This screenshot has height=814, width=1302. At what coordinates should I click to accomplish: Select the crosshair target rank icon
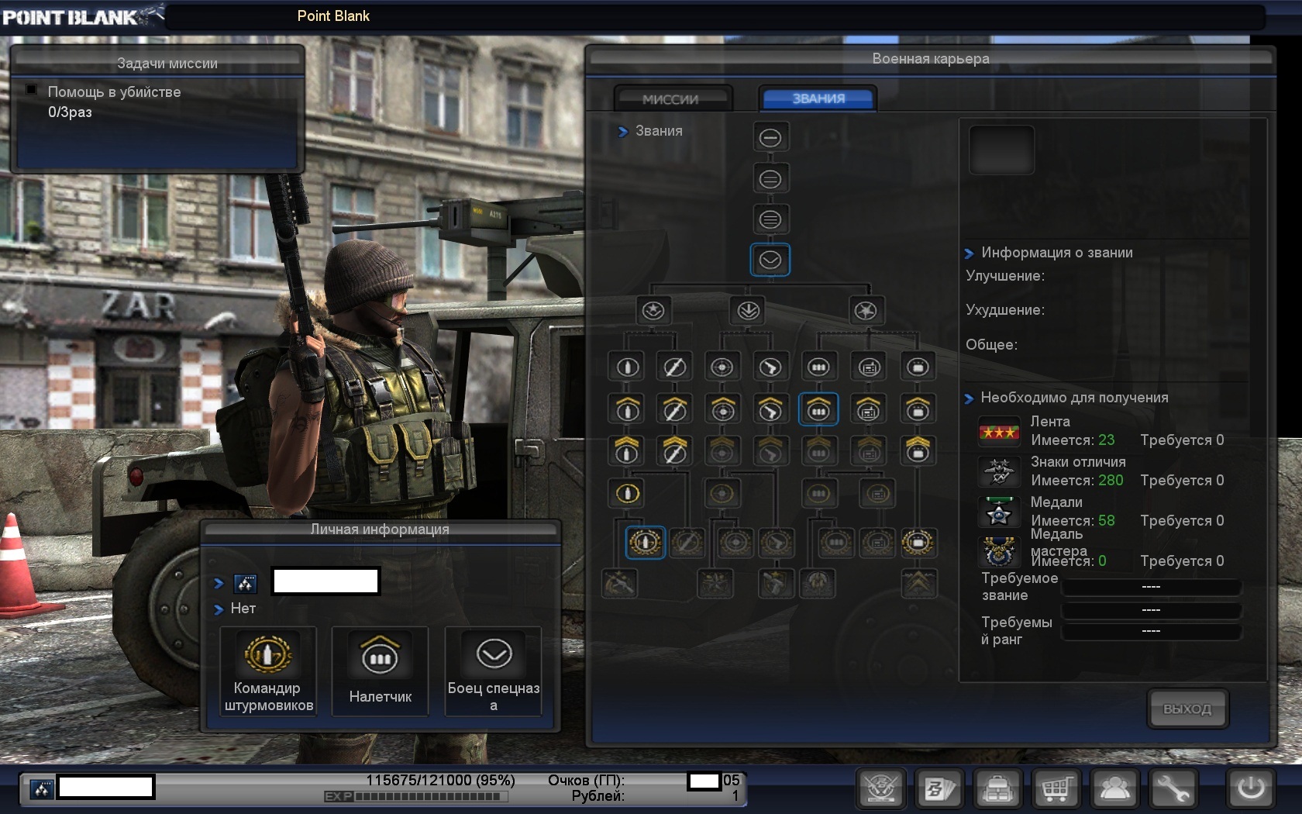[722, 367]
